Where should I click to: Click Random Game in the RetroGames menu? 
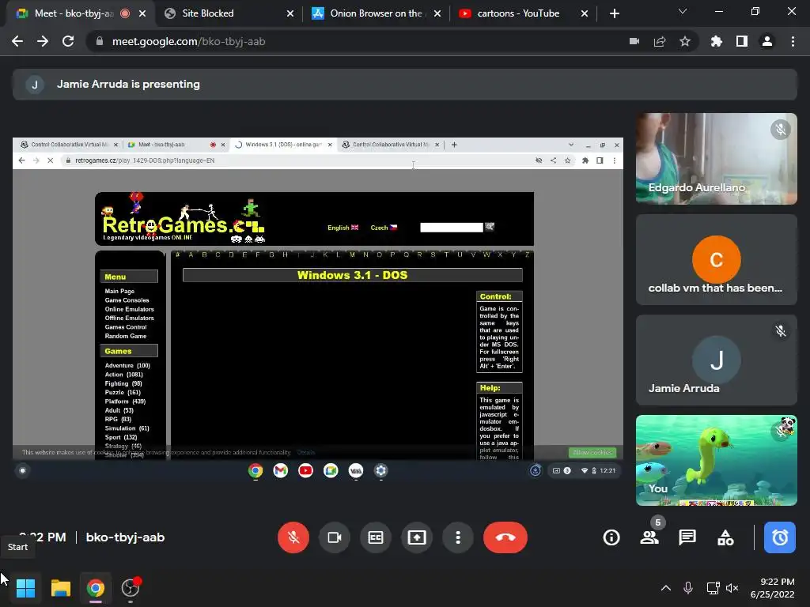pos(126,336)
